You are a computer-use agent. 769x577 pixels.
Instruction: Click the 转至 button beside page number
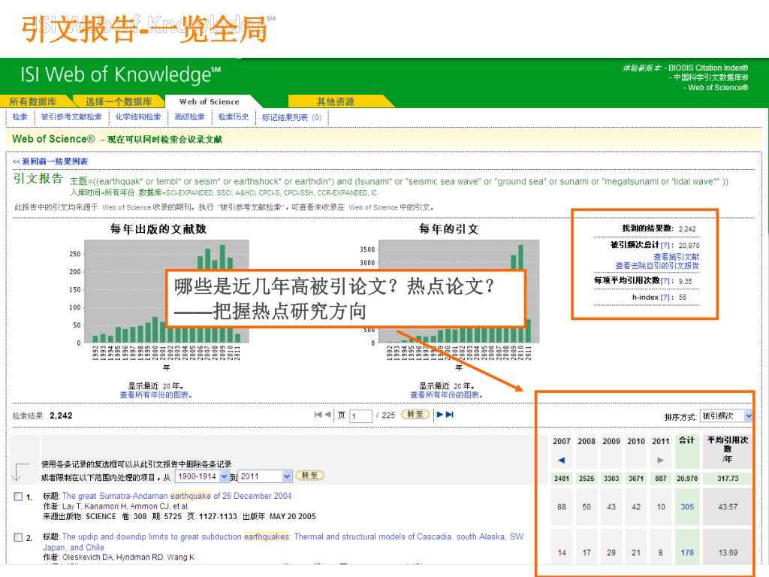pos(415,414)
